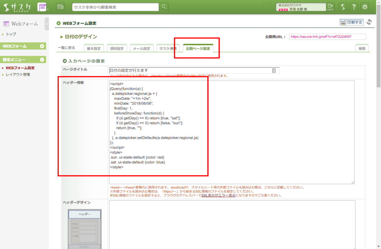Viewport: 381px width, 249px height.
Task: Click the 一覧に戻る link
Action: 66,48
